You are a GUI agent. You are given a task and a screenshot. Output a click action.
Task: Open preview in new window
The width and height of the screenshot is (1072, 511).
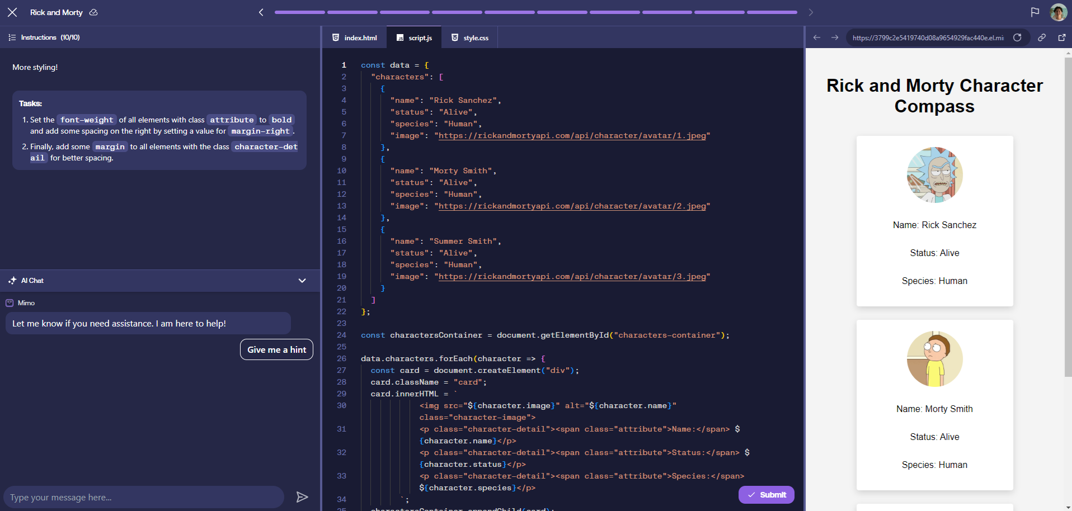coord(1061,37)
